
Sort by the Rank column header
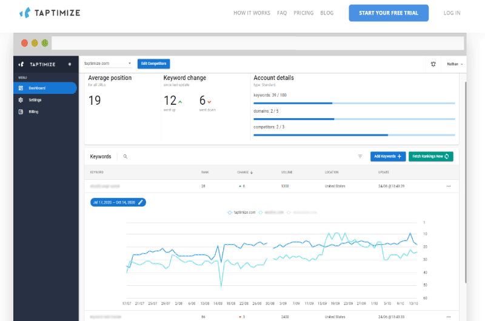pyautogui.click(x=205, y=172)
